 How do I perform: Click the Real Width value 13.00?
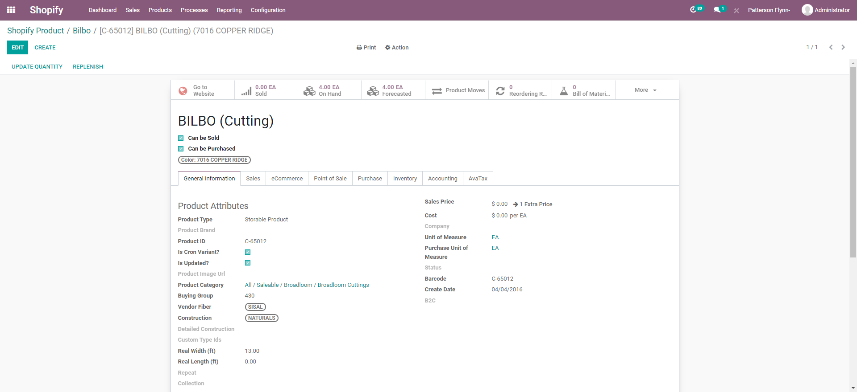tap(252, 351)
